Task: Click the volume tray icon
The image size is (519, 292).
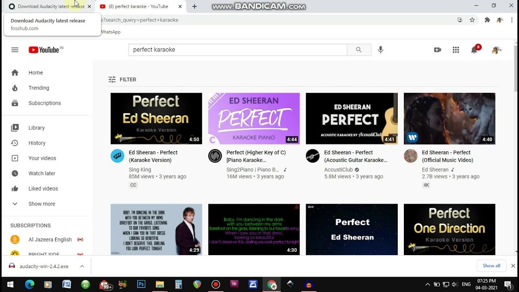Action: click(x=455, y=284)
